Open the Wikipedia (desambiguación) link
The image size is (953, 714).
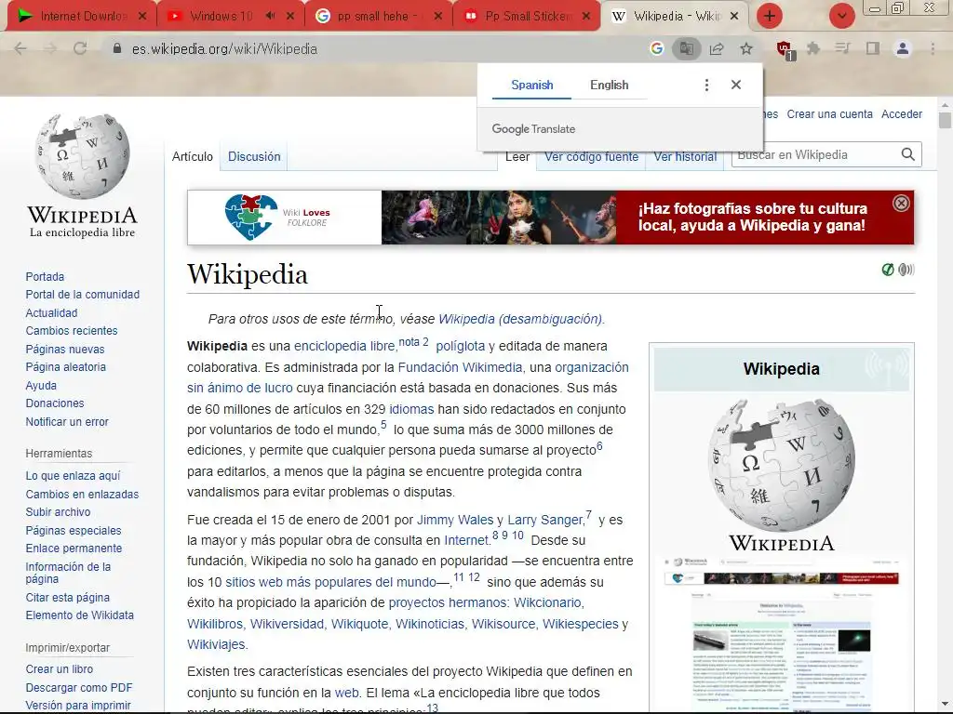click(x=521, y=319)
